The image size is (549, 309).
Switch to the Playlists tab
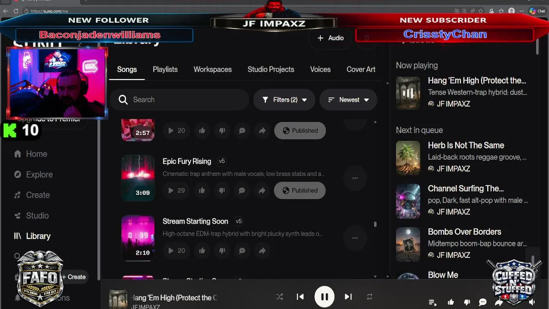click(165, 70)
